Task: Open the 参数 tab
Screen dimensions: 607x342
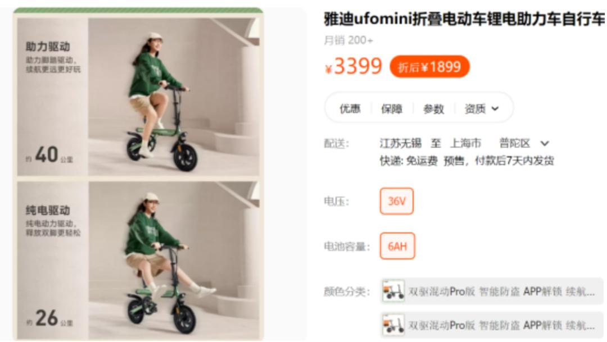Action: click(433, 109)
